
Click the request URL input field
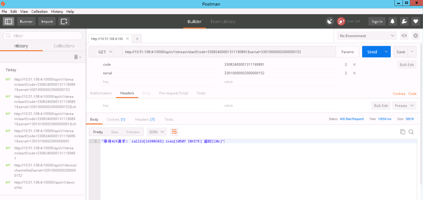[229, 52]
